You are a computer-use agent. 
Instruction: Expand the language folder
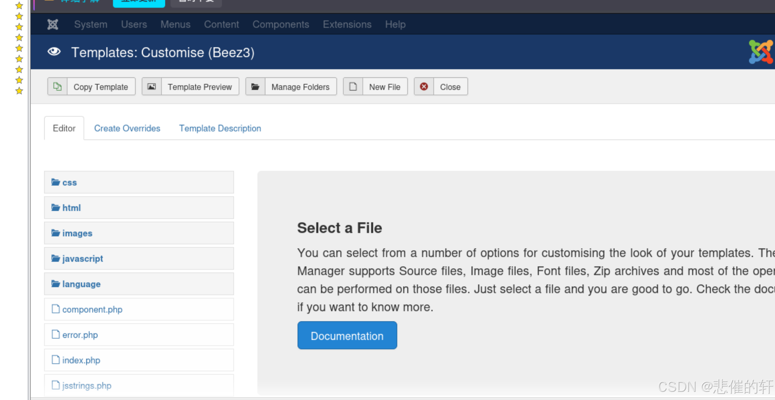pos(139,284)
